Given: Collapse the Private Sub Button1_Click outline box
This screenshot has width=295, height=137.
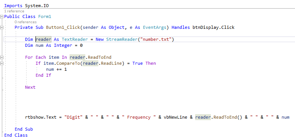Looking at the screenshot, I should click(2, 28).
